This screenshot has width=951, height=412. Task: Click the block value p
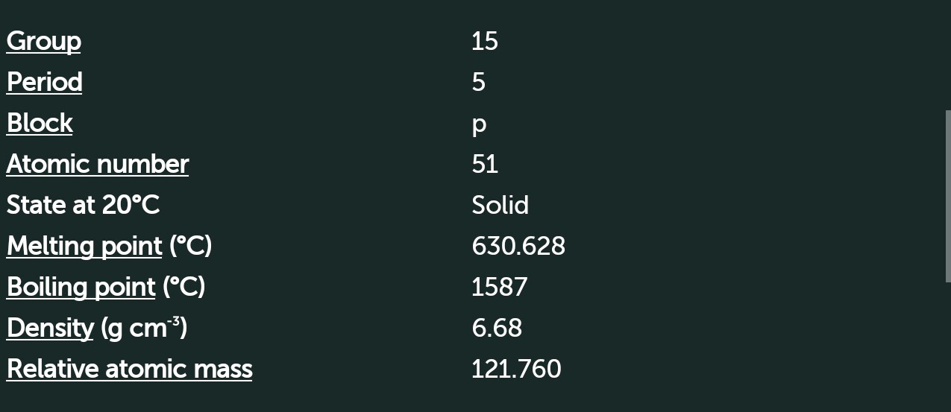point(478,124)
